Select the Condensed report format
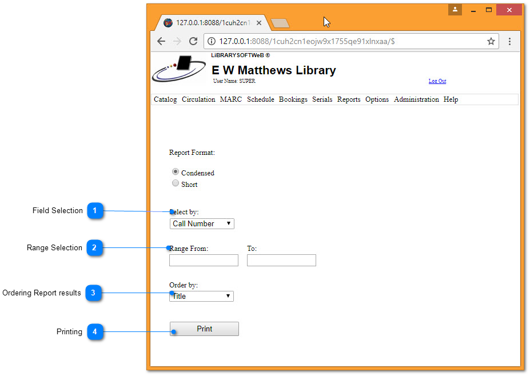 click(176, 172)
